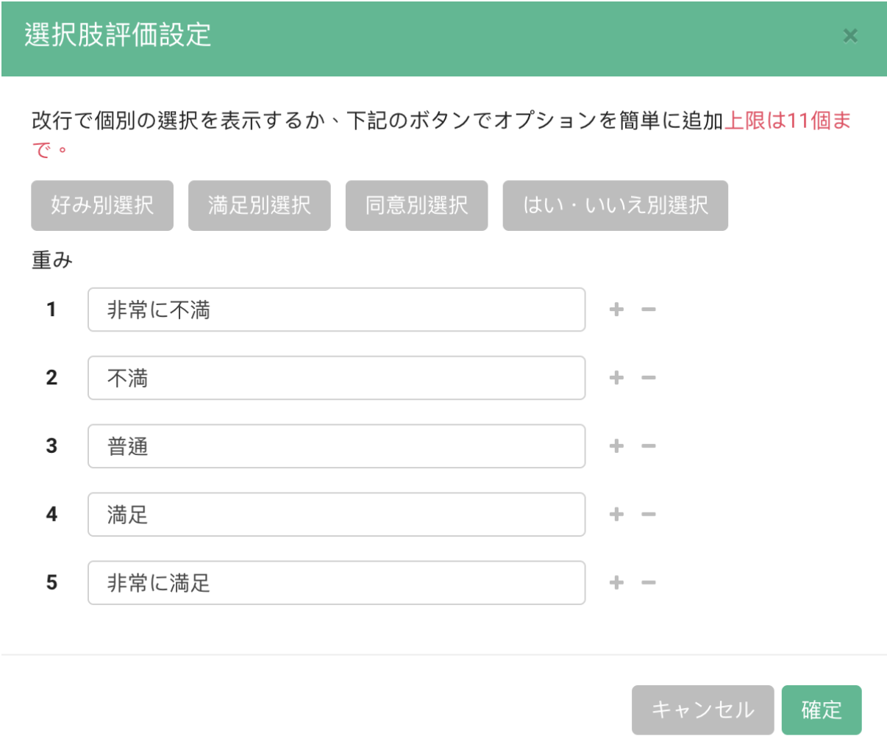Click the 重み label
Screen dimensions: 887x747
pyautogui.click(x=52, y=260)
